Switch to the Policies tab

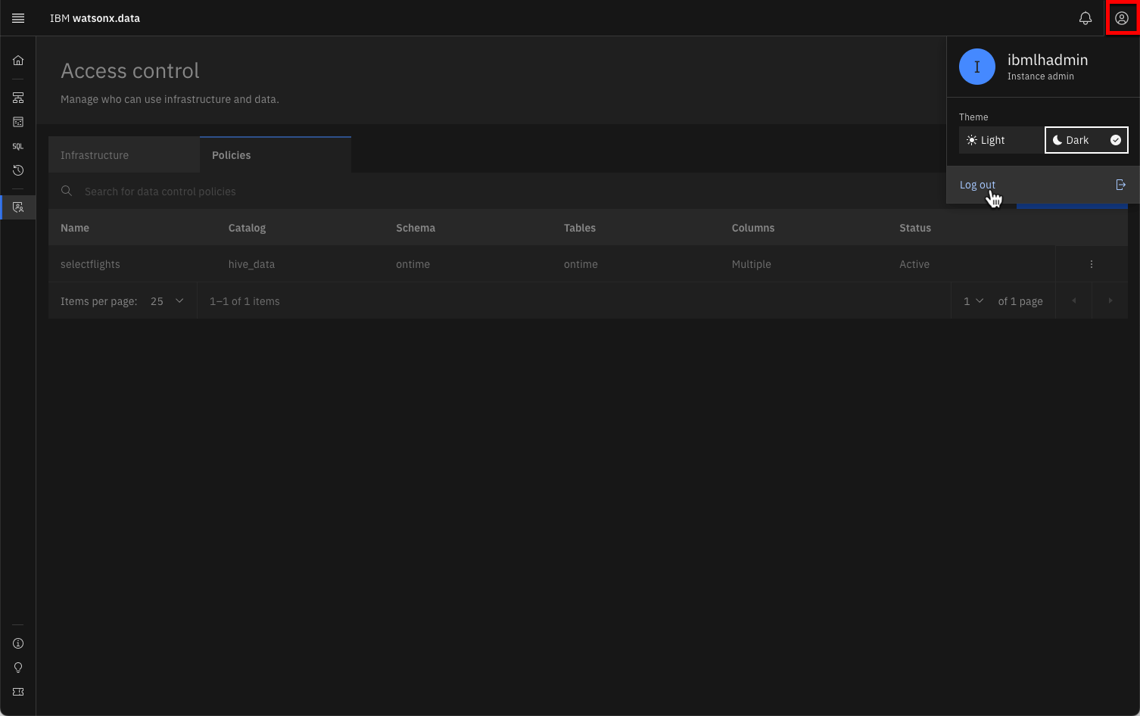(276, 155)
